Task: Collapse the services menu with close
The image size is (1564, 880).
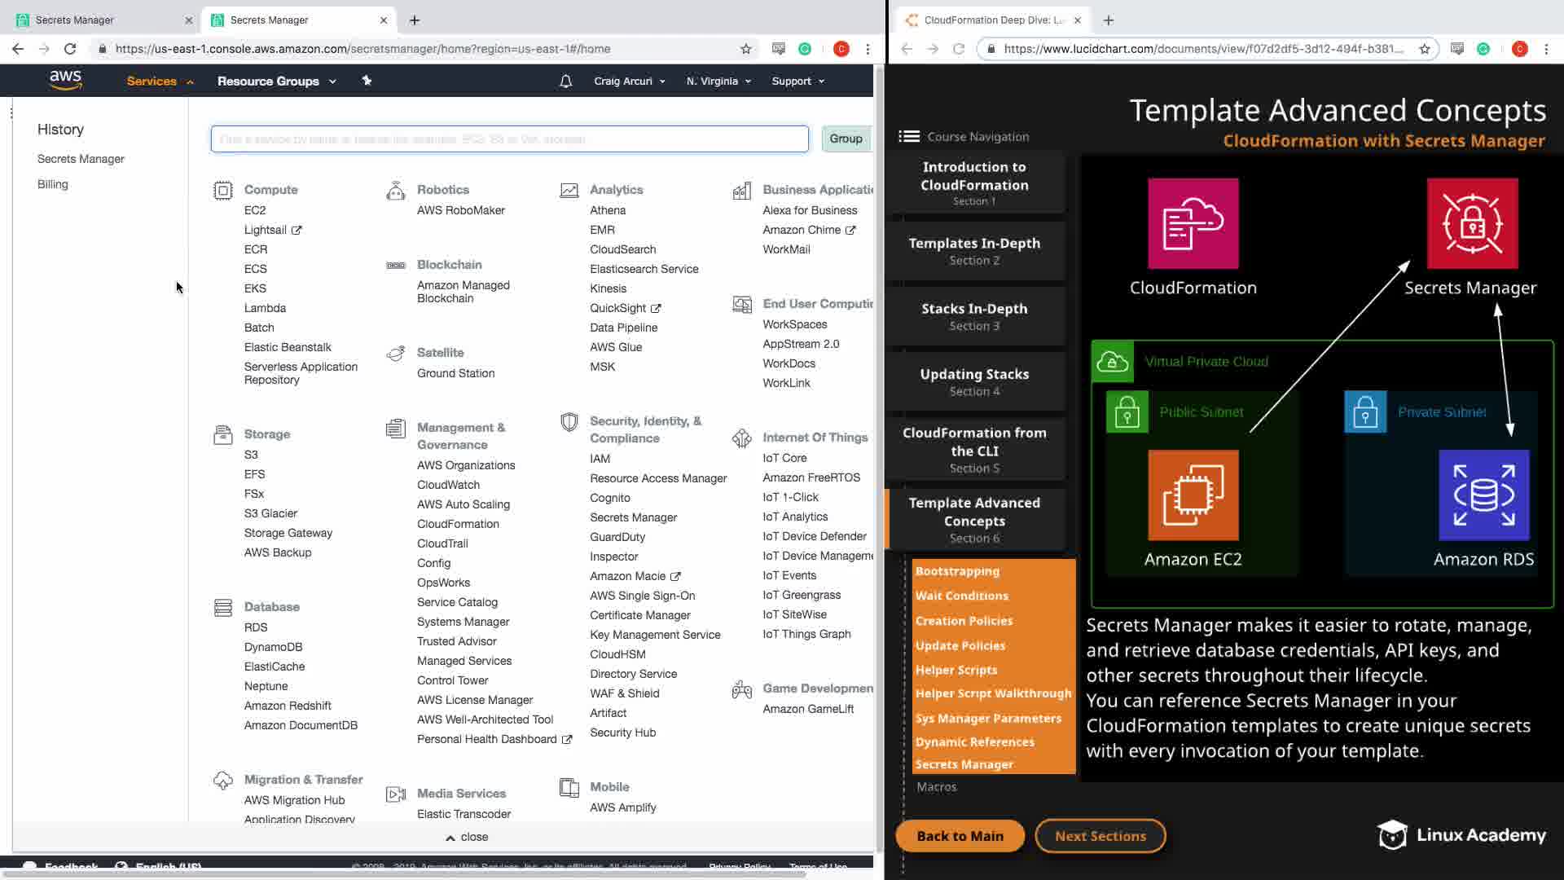Action: click(x=467, y=837)
